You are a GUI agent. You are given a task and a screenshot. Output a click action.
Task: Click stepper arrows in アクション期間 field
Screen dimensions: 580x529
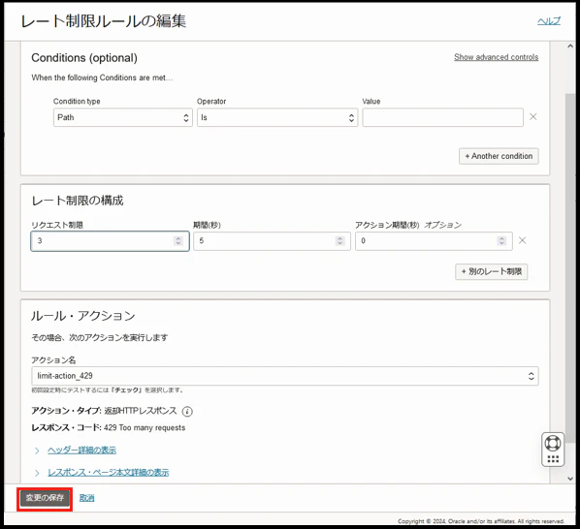501,241
